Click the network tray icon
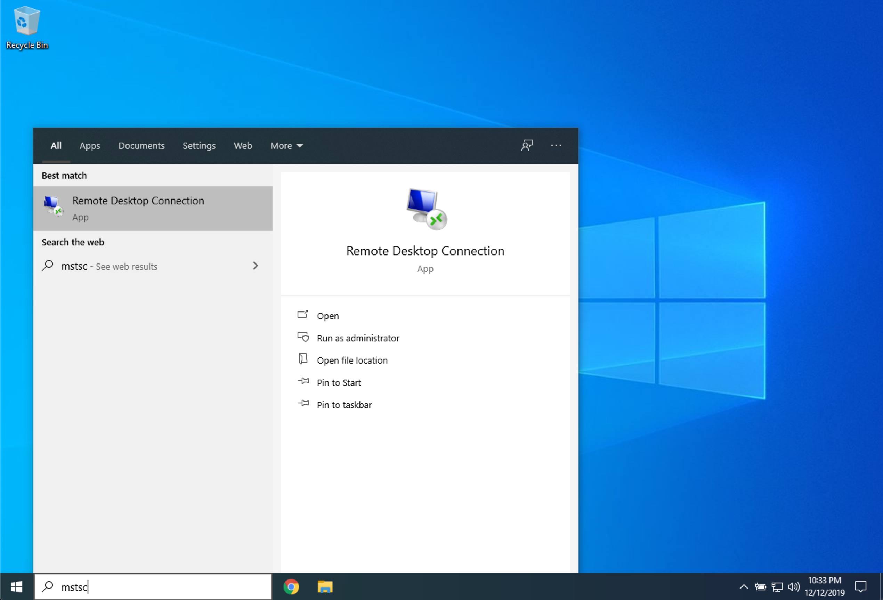This screenshot has height=600, width=883. pos(777,587)
